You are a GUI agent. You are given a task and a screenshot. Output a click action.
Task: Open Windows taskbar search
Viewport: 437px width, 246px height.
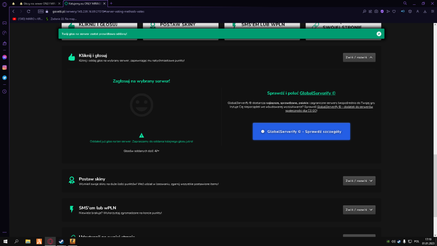(x=17, y=242)
